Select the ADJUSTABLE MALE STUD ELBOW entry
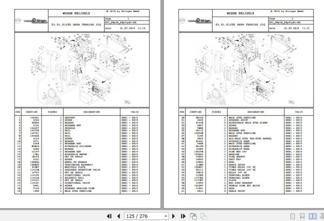The image size is (324, 221). pos(248,123)
